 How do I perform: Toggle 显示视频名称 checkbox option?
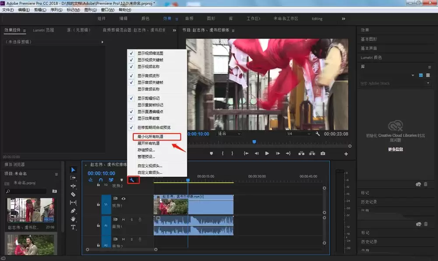tap(148, 67)
